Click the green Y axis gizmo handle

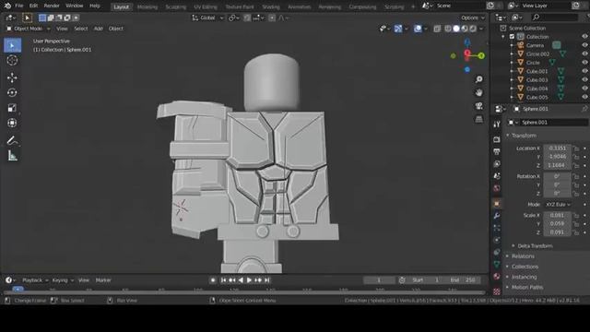coord(481,55)
